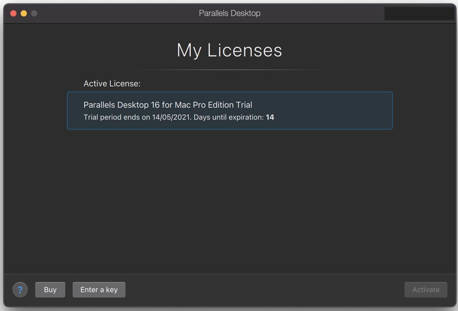Click the grayed-out Activate button

click(425, 289)
